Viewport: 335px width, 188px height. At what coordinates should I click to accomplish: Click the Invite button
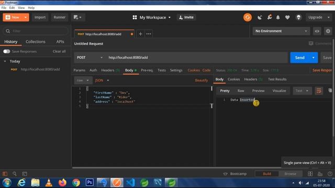(186, 17)
